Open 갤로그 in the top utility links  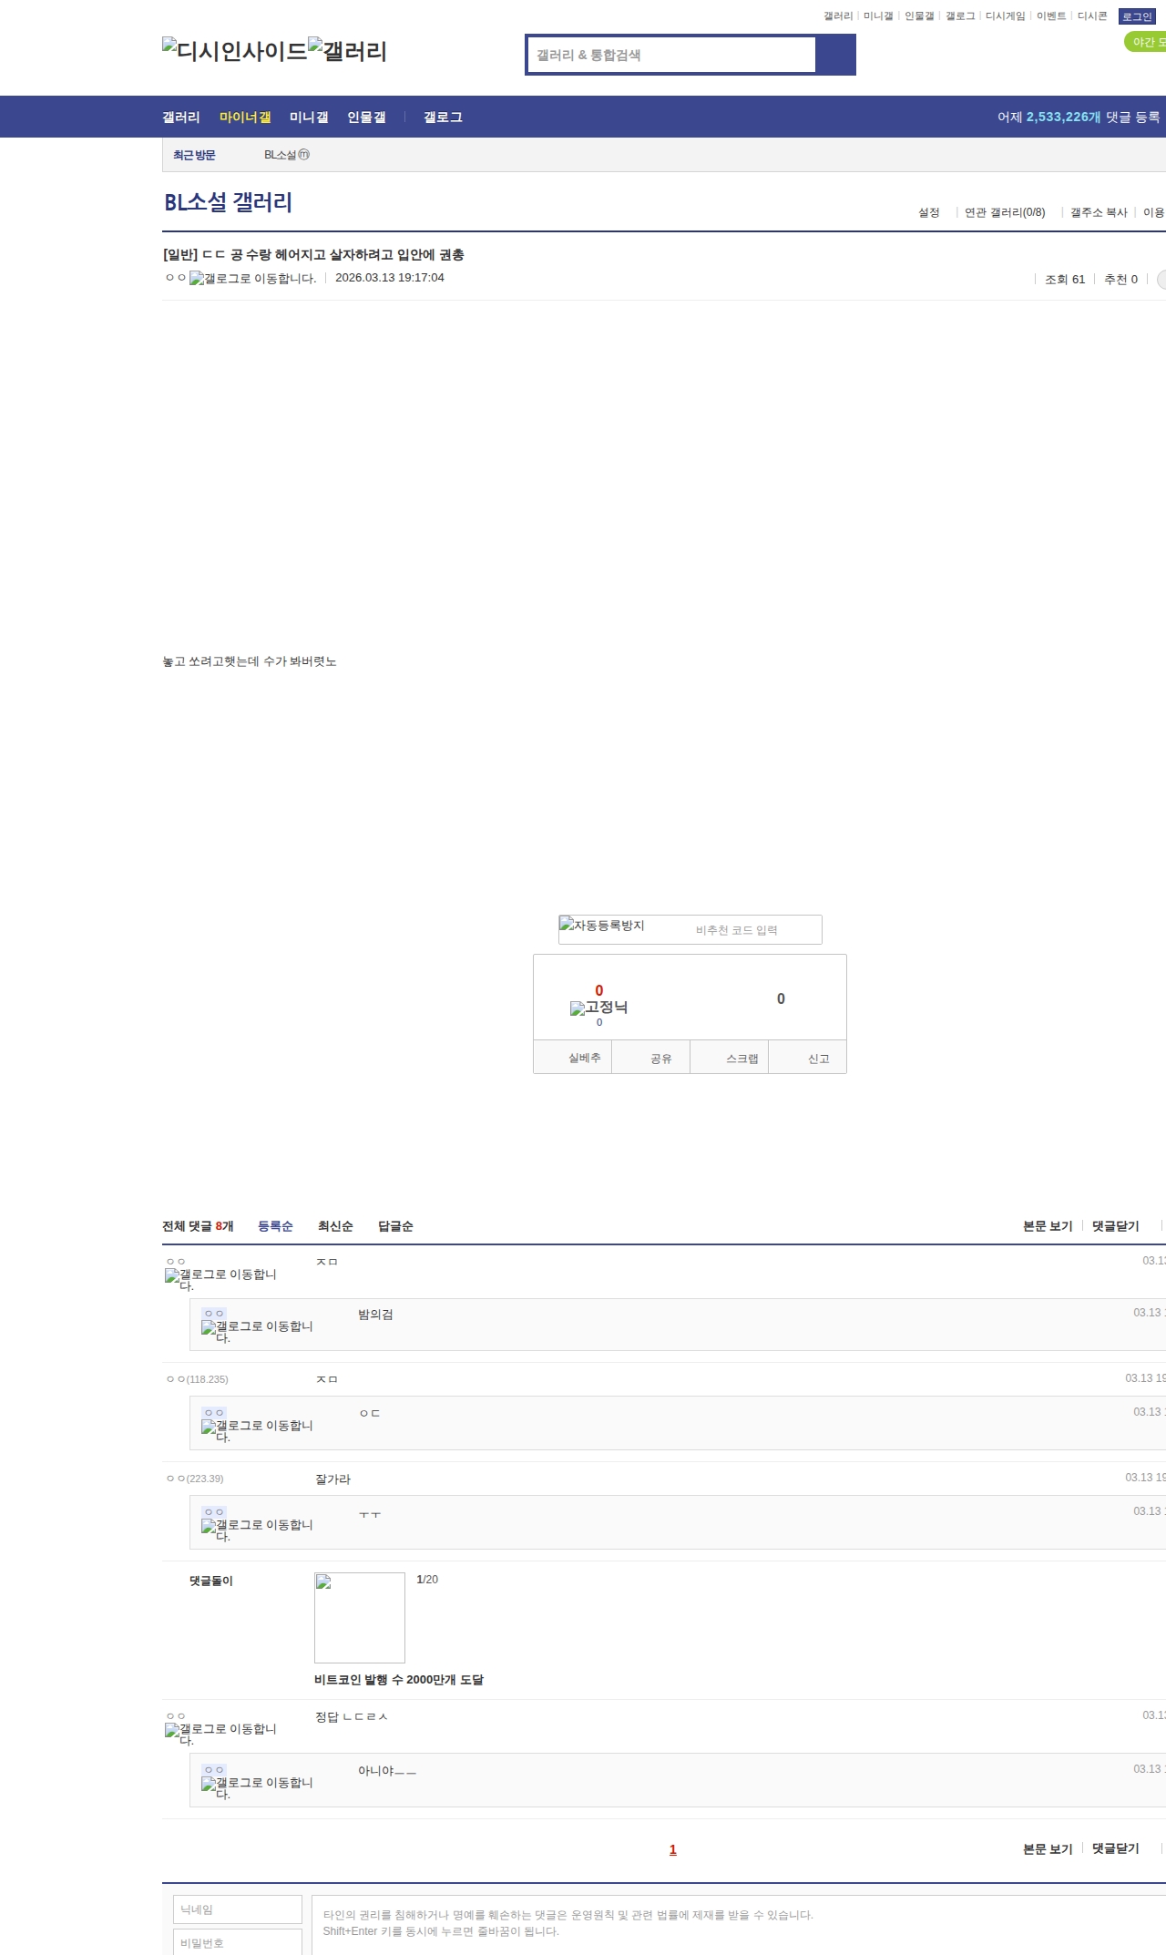point(960,16)
